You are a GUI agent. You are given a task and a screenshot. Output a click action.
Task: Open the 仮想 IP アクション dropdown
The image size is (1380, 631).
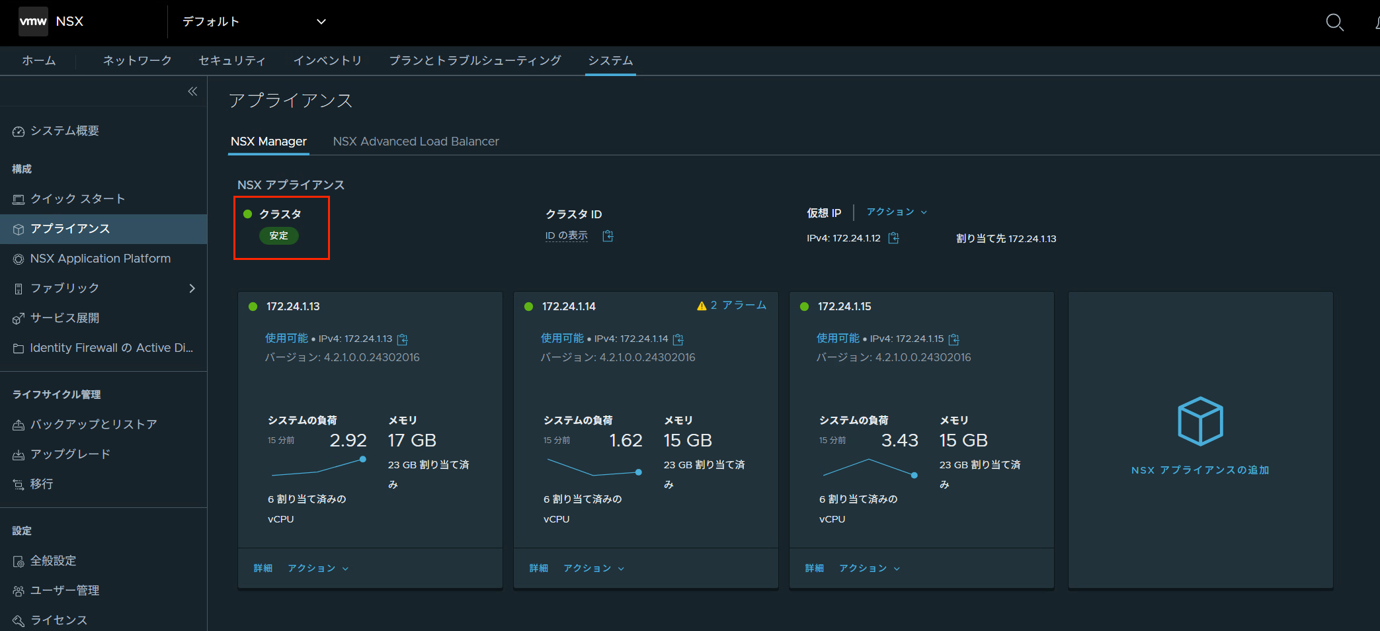[897, 212]
